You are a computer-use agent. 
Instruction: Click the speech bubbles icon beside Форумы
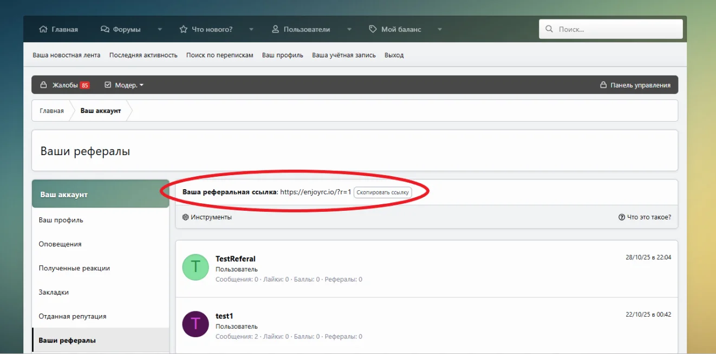tap(105, 29)
